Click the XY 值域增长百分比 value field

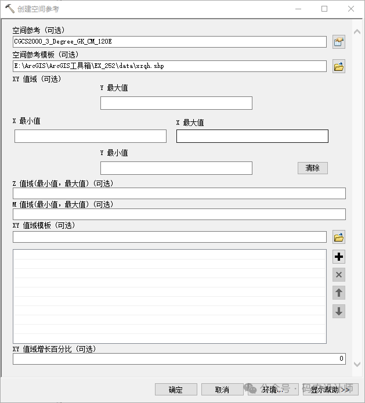click(x=179, y=359)
